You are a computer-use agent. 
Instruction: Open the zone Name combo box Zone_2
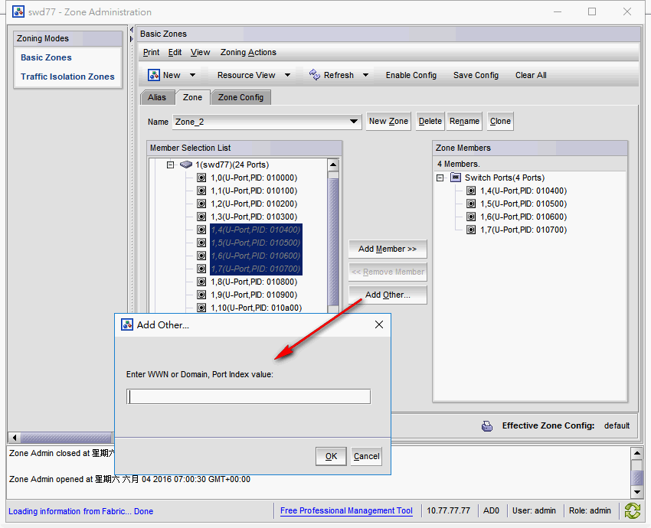coord(267,122)
